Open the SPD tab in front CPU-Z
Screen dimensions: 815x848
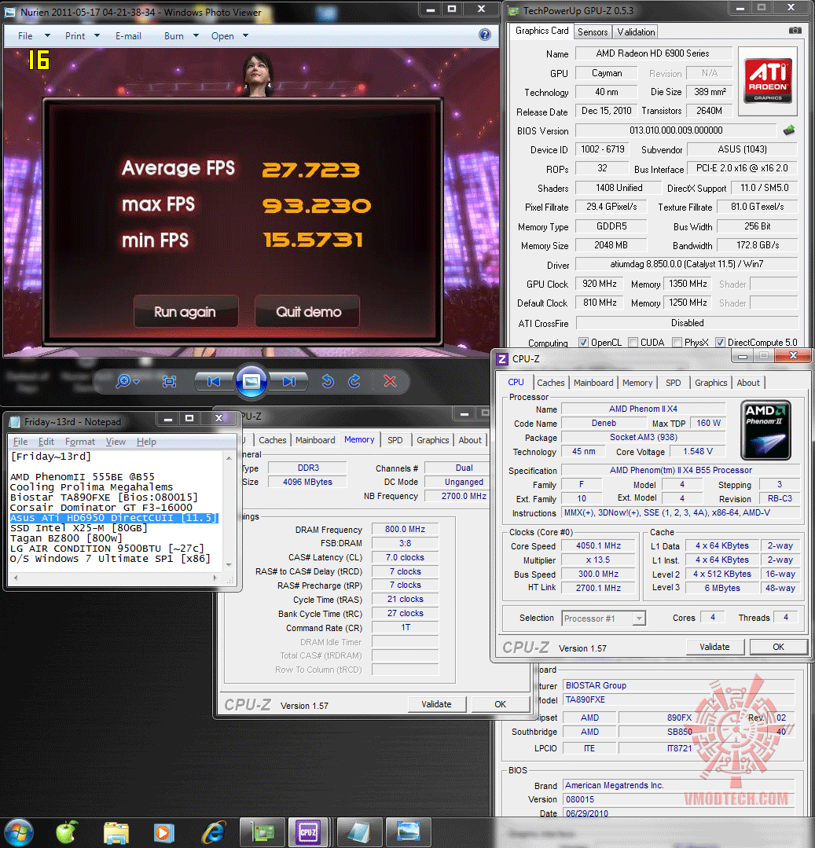(x=673, y=383)
